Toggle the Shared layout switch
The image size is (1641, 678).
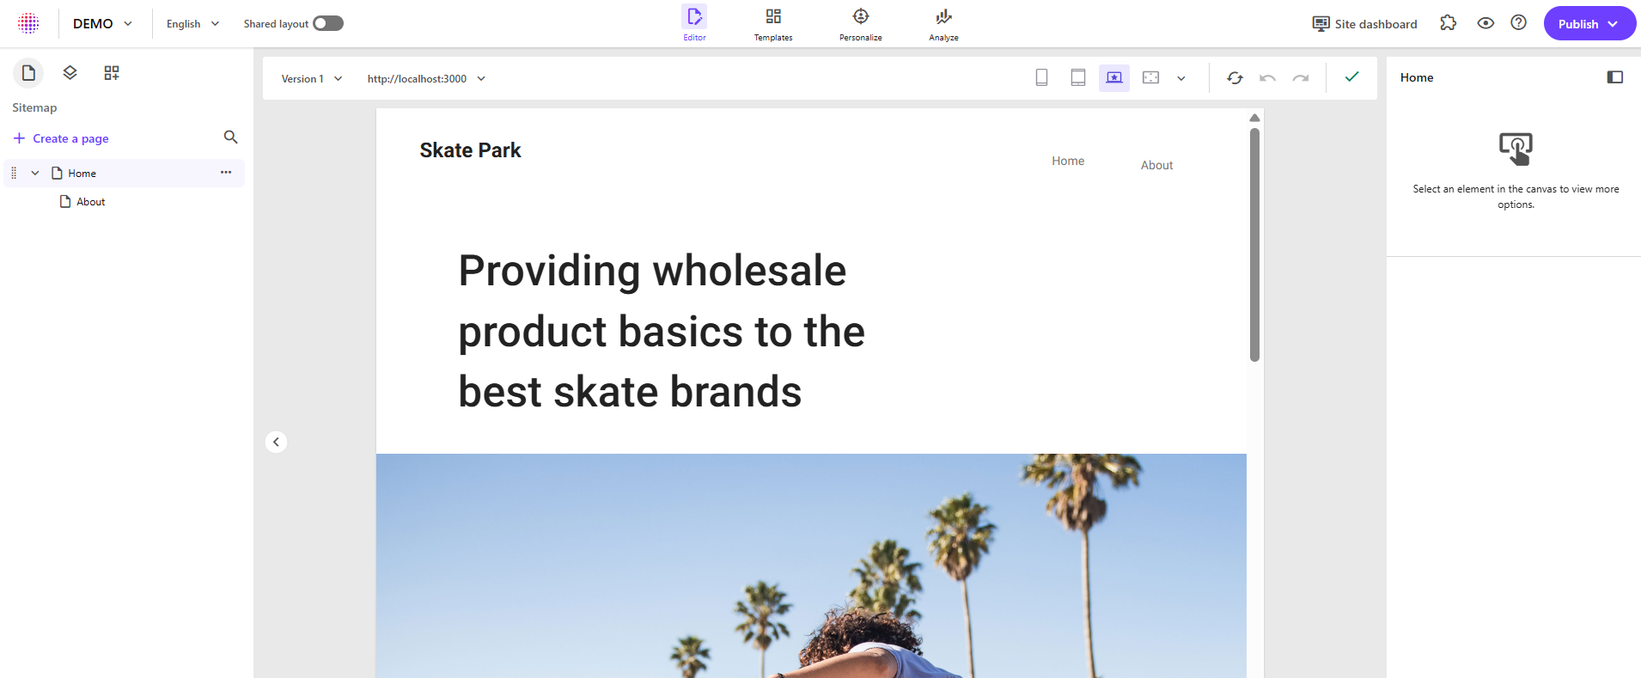(x=327, y=23)
